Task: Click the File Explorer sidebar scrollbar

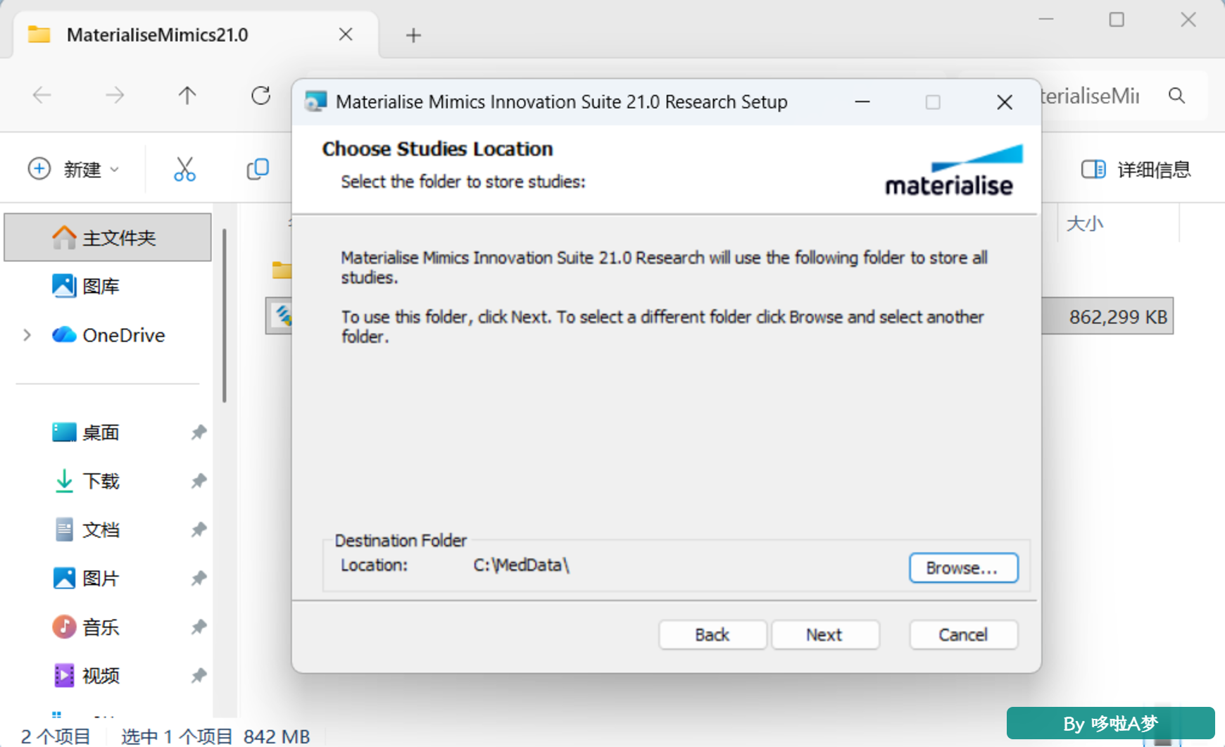Action: [x=224, y=316]
